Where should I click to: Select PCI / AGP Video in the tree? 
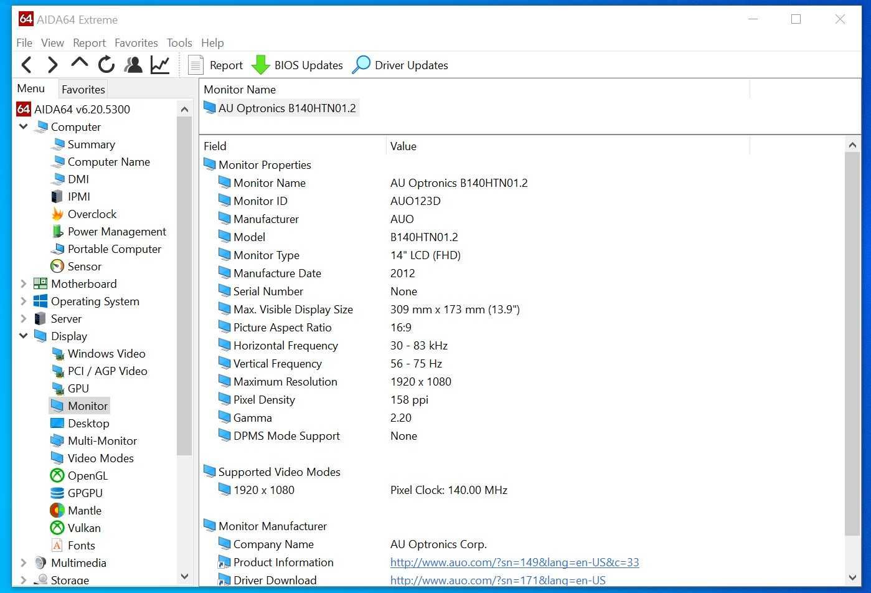click(108, 371)
